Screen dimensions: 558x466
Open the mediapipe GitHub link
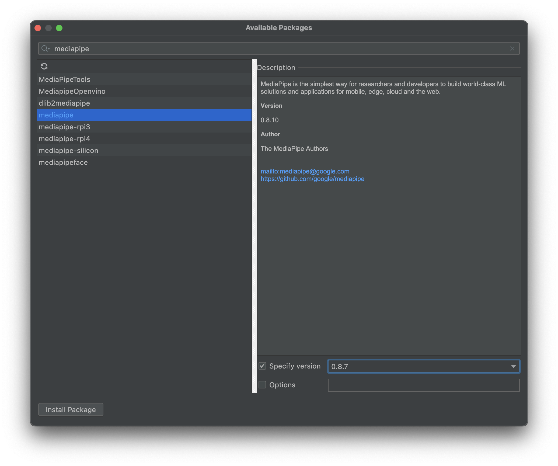coord(312,179)
